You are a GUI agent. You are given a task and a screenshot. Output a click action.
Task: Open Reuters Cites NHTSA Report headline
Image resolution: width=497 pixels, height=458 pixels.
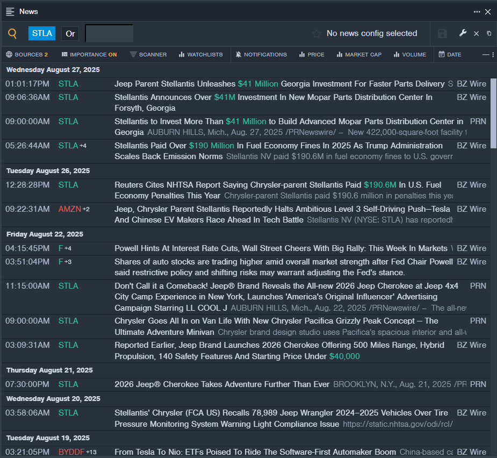278,190
